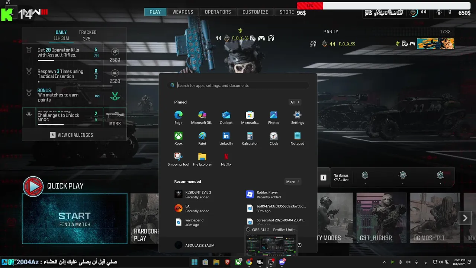Click F_O_X_55 party member calling card

(x=435, y=44)
